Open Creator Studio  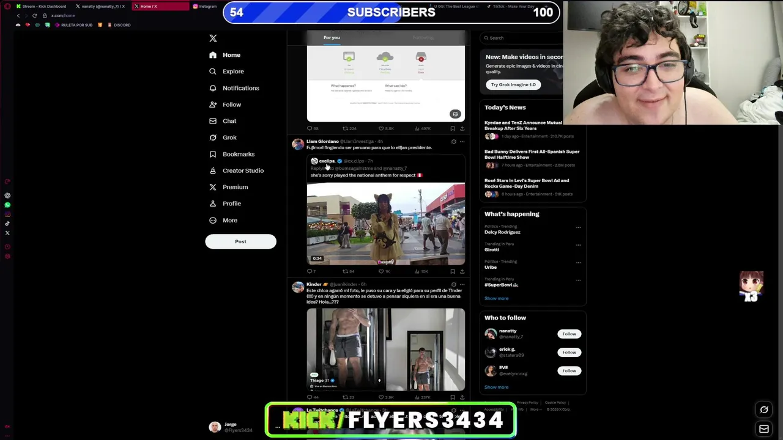pyautogui.click(x=236, y=170)
